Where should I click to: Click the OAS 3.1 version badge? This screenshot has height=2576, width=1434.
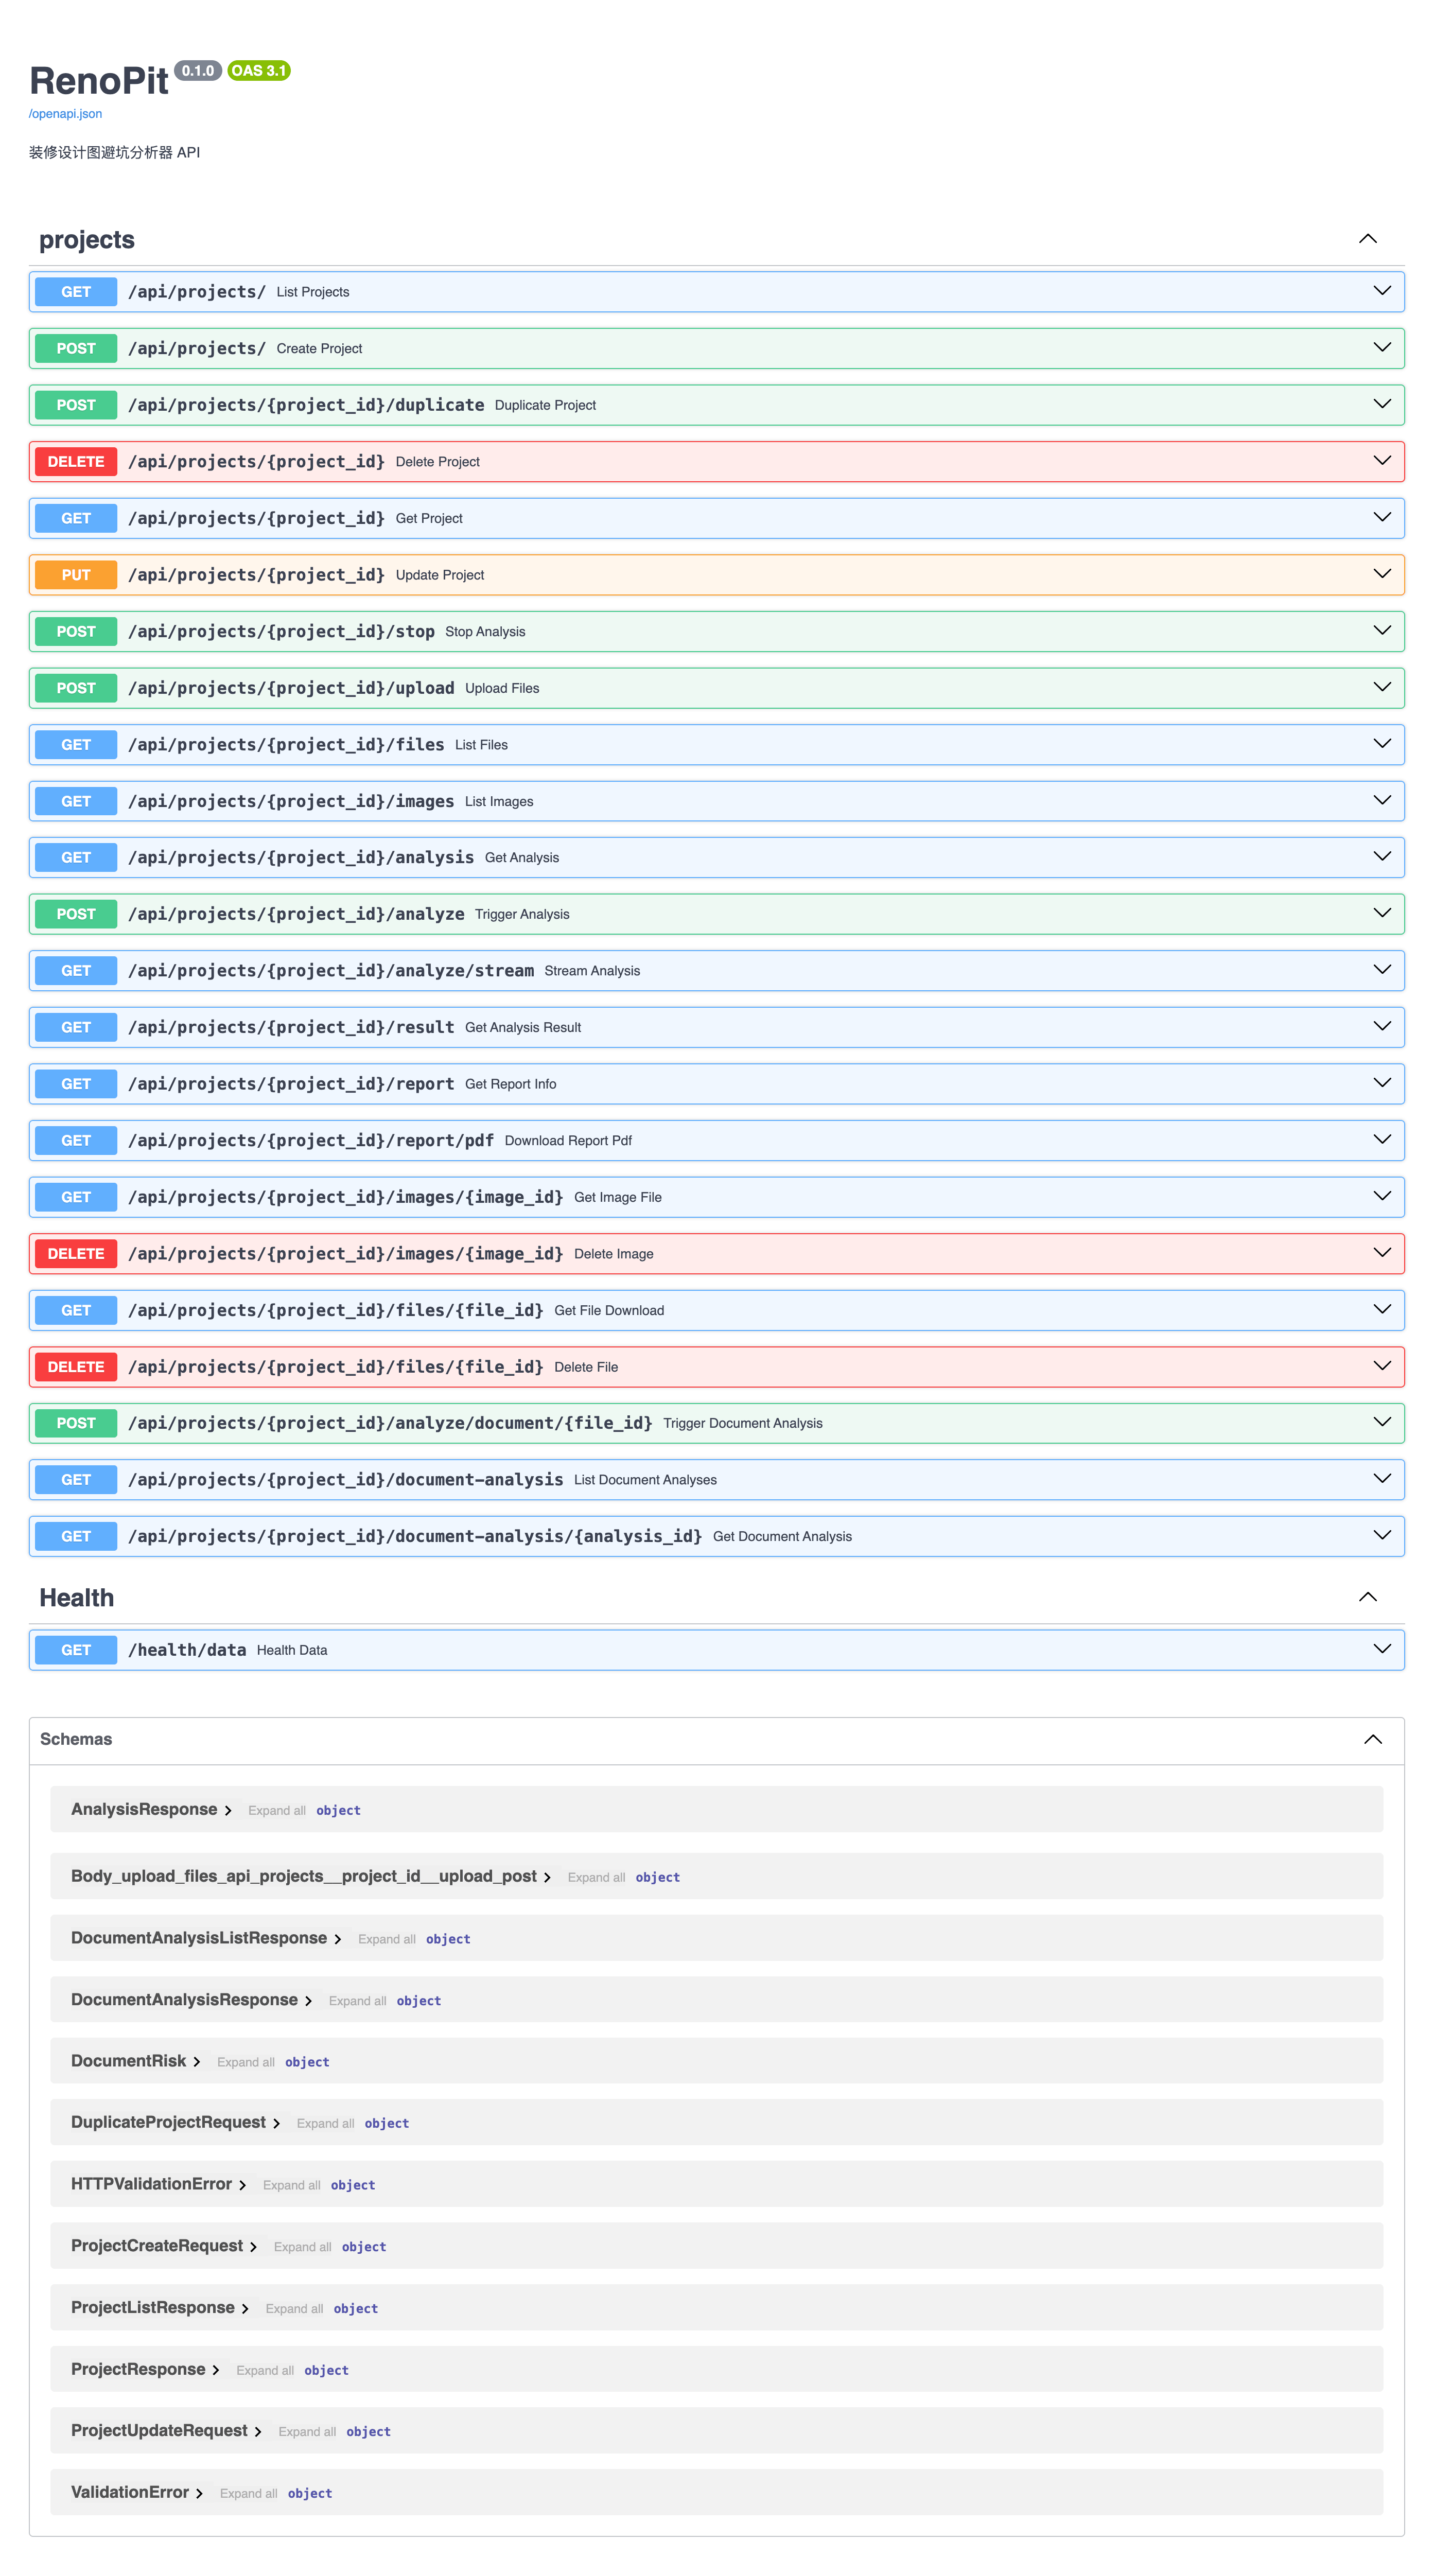259,71
